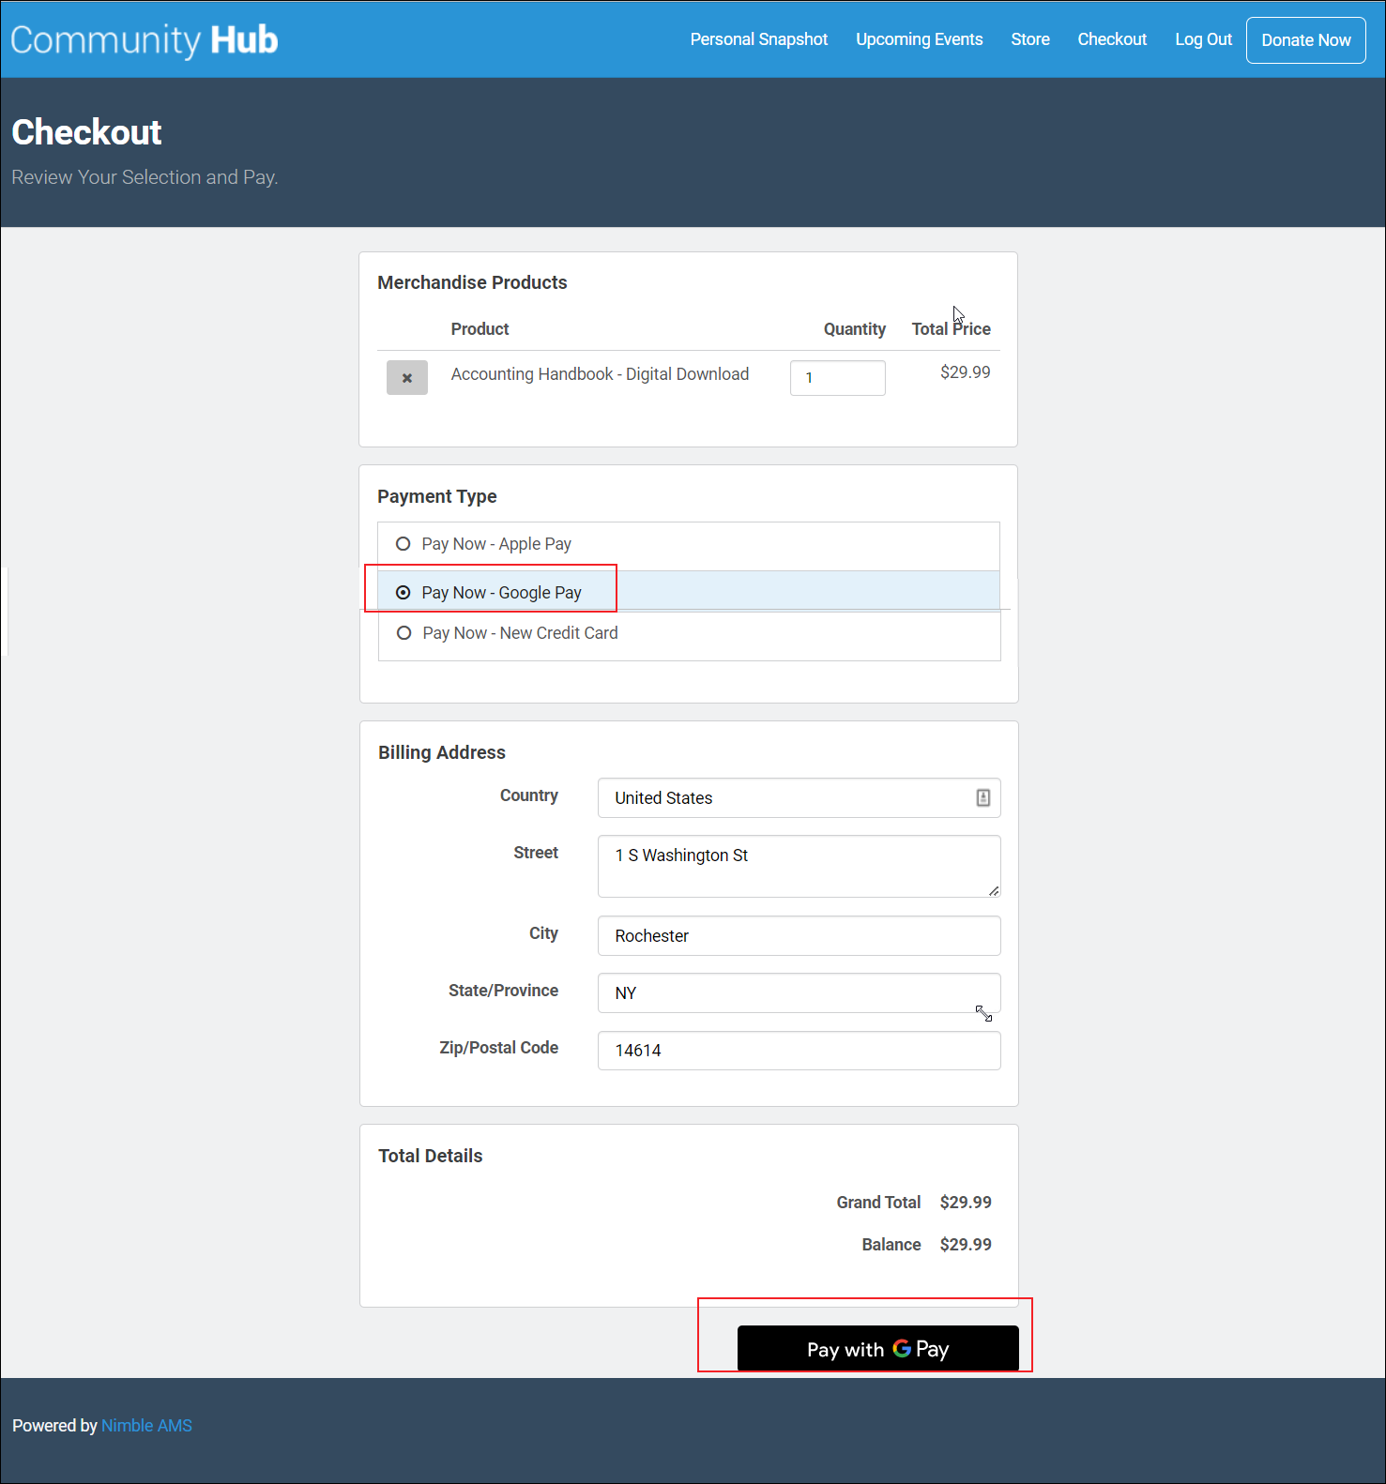This screenshot has height=1484, width=1386.
Task: Pay with Google Pay button
Action: tap(878, 1349)
